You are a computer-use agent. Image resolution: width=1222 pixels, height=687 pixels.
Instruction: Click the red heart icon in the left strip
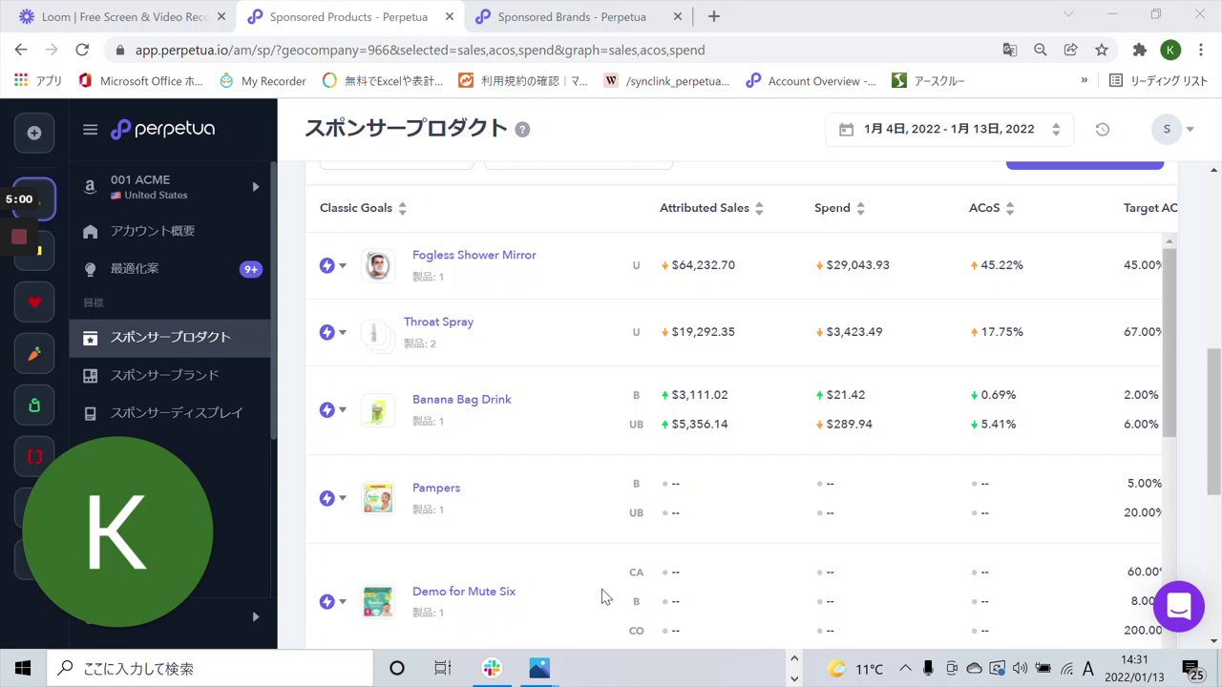click(34, 302)
